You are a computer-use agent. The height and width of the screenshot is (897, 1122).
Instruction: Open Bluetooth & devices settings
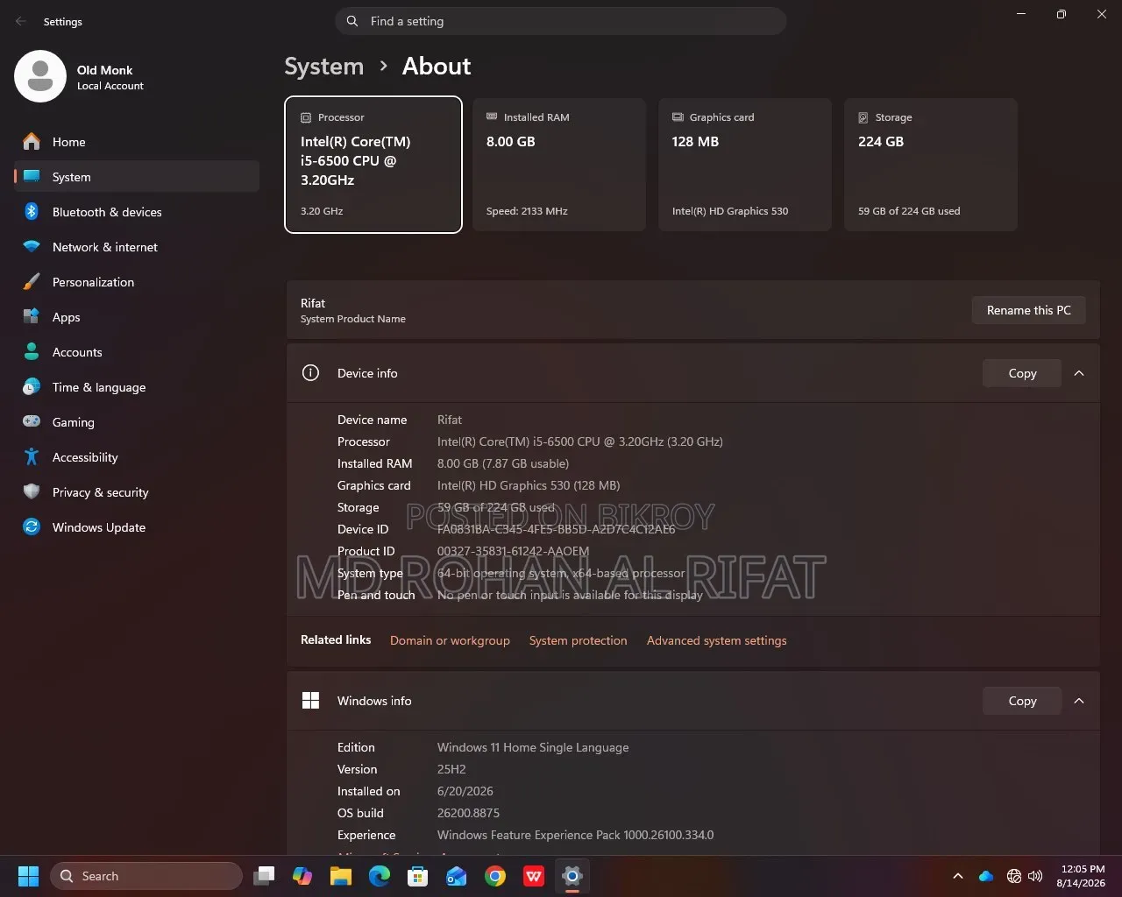pyautogui.click(x=137, y=212)
